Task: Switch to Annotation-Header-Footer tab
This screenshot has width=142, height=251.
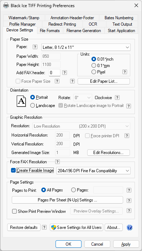Action: 72,18
